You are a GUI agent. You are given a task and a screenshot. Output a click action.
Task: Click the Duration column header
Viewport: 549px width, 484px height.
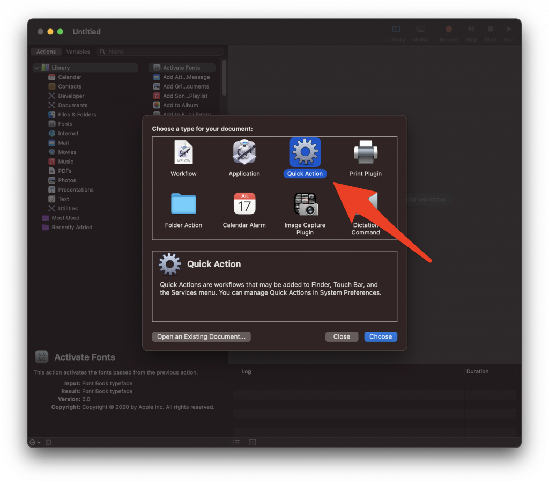click(x=477, y=371)
